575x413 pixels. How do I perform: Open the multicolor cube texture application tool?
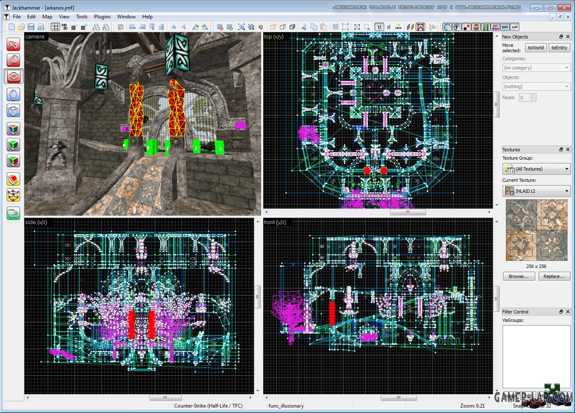point(13,129)
